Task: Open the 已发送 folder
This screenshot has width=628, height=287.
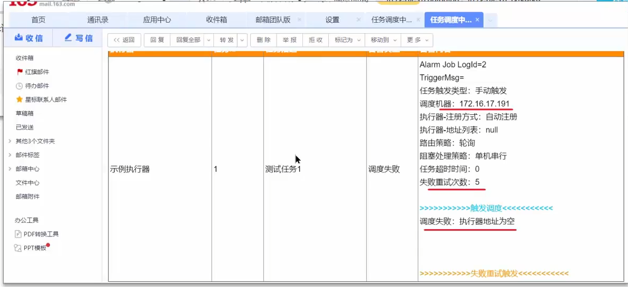Action: click(x=25, y=127)
